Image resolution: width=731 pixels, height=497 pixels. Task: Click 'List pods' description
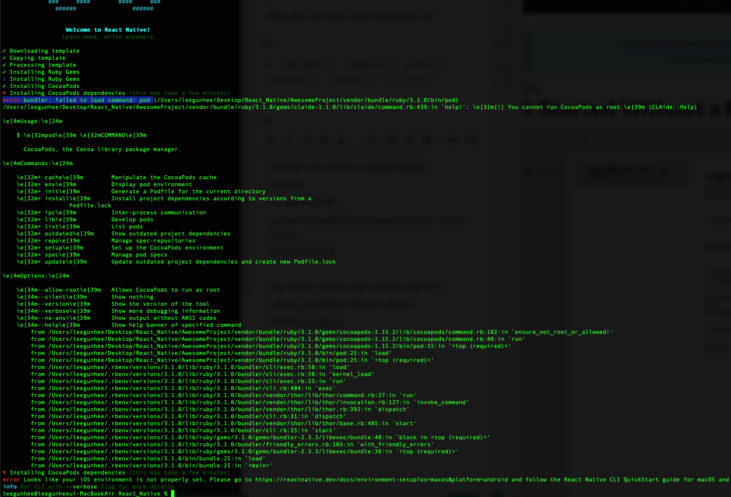[127, 227]
